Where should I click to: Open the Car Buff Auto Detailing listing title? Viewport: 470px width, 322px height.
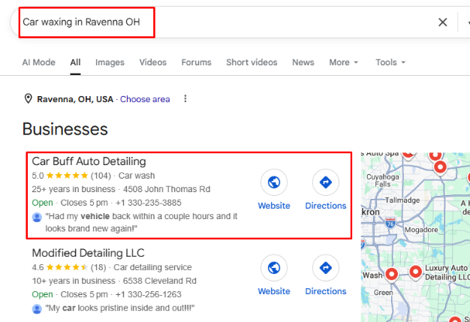tap(89, 161)
